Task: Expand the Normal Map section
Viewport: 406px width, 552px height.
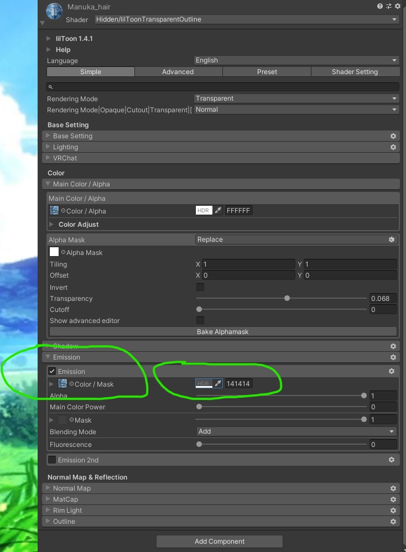Action: tap(221, 488)
